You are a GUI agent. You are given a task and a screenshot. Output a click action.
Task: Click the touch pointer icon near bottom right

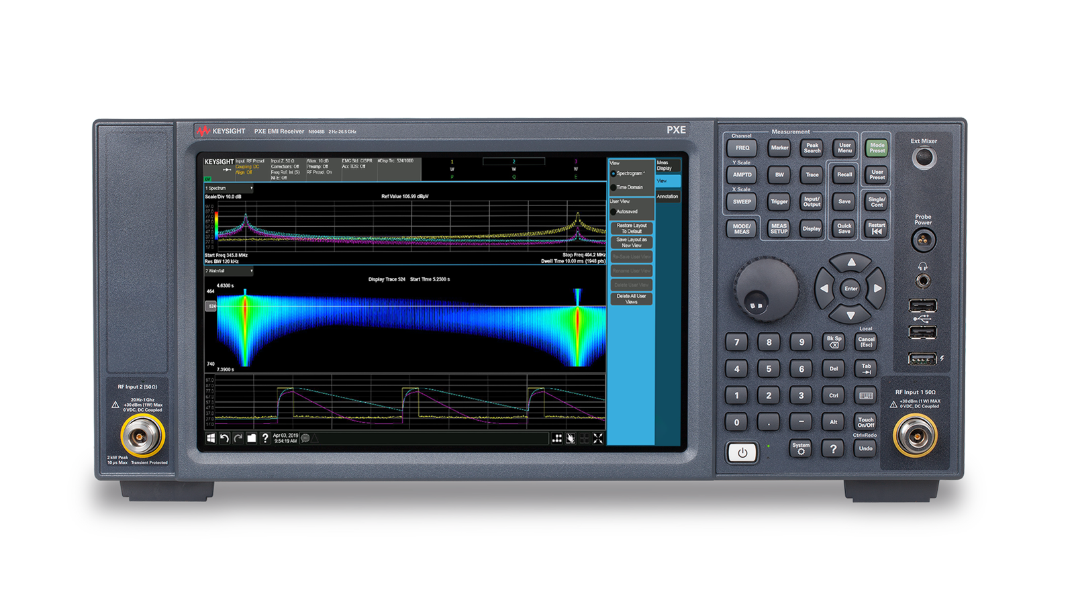coord(569,438)
